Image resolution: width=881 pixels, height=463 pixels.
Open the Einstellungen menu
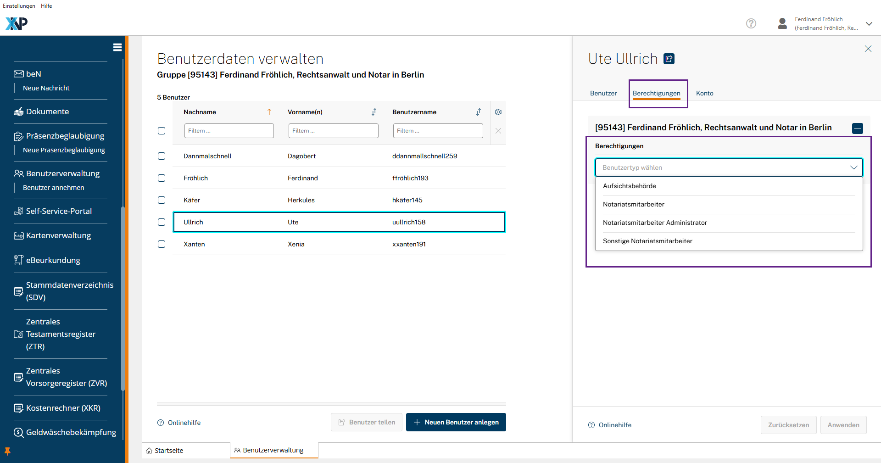[19, 6]
